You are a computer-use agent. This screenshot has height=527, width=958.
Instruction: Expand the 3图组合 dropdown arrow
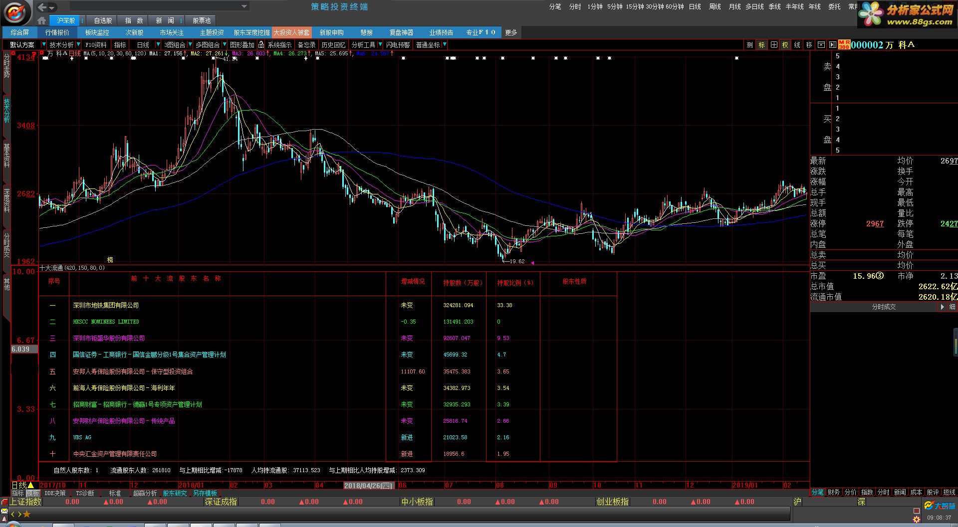(x=190, y=44)
